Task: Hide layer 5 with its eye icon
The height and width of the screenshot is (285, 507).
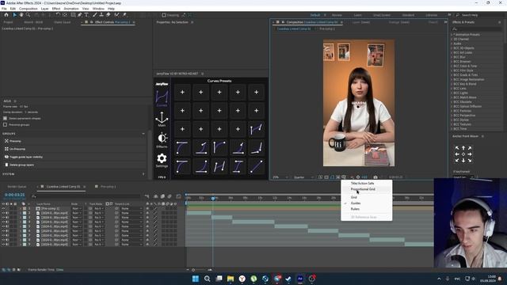Action: (3, 226)
